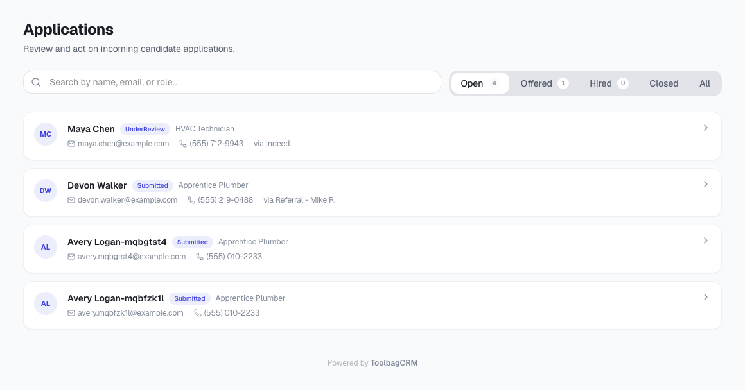Click Devon Walker's Apprentice Plumber role
745x390 pixels.
click(213, 185)
